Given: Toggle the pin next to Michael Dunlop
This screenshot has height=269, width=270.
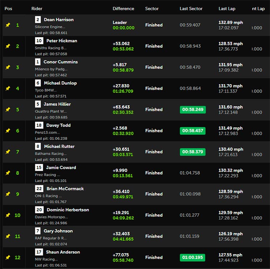Looking at the screenshot, I should click(x=8, y=89).
